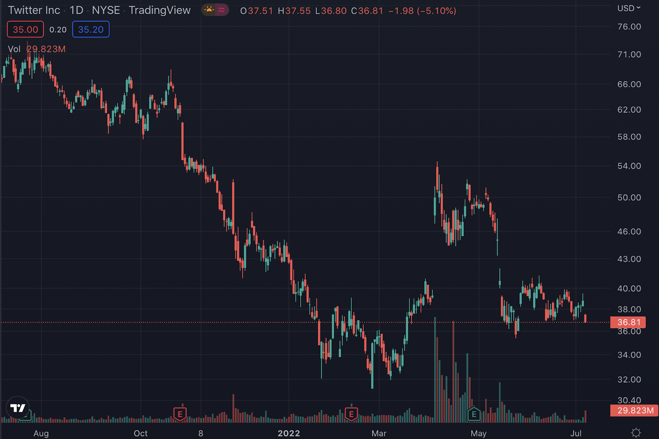Open the USD currency dropdown
Screen dimensions: 659x439
click(629, 8)
